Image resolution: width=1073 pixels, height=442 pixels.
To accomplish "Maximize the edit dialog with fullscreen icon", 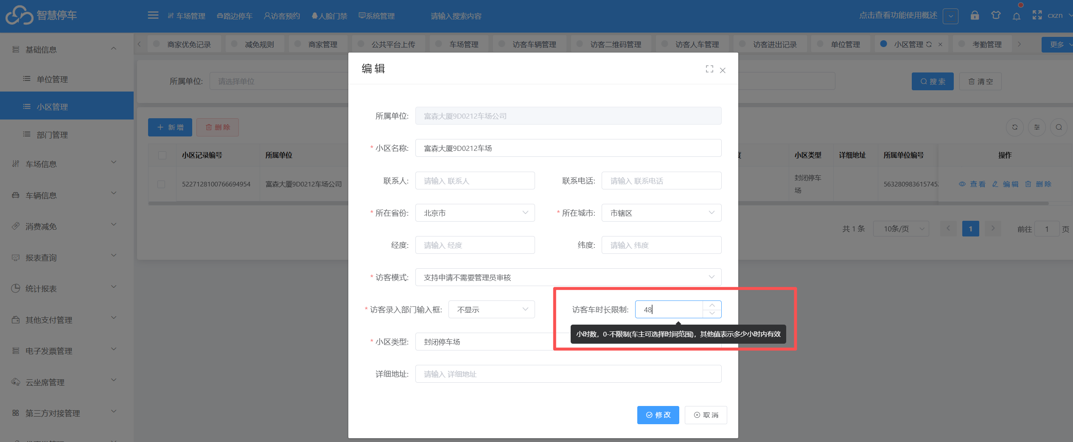I will pos(709,69).
